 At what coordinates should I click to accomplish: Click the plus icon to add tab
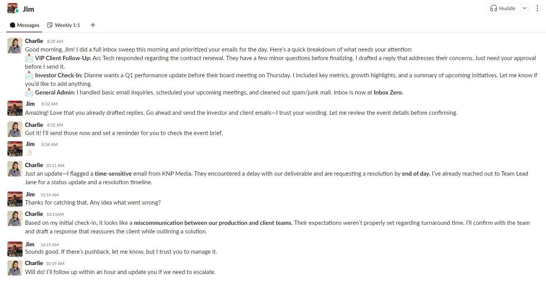[92, 25]
